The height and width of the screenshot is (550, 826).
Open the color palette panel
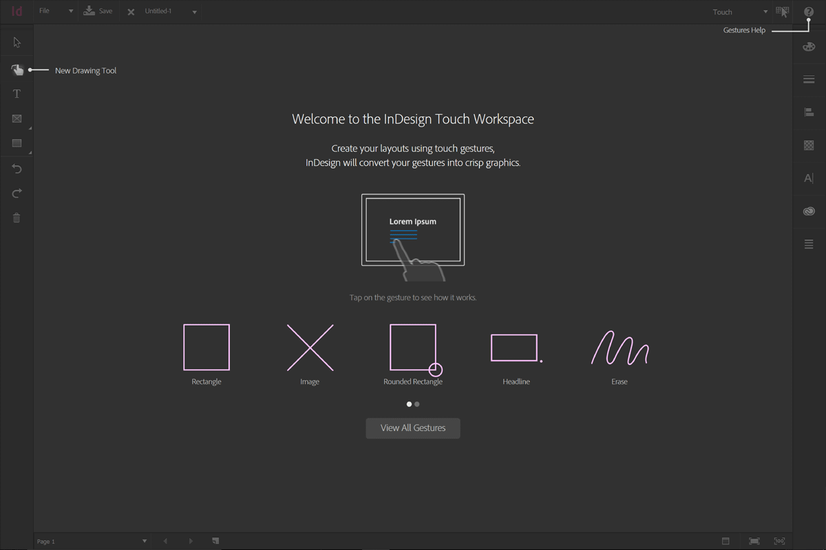point(809,47)
